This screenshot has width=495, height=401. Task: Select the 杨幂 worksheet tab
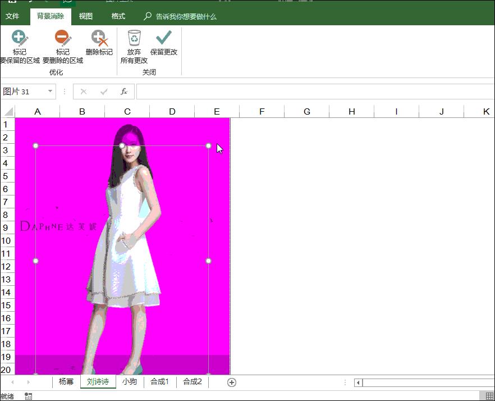tap(66, 381)
